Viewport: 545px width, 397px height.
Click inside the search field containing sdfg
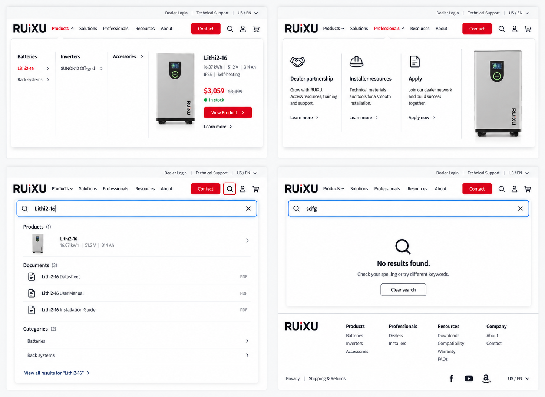[x=409, y=209]
